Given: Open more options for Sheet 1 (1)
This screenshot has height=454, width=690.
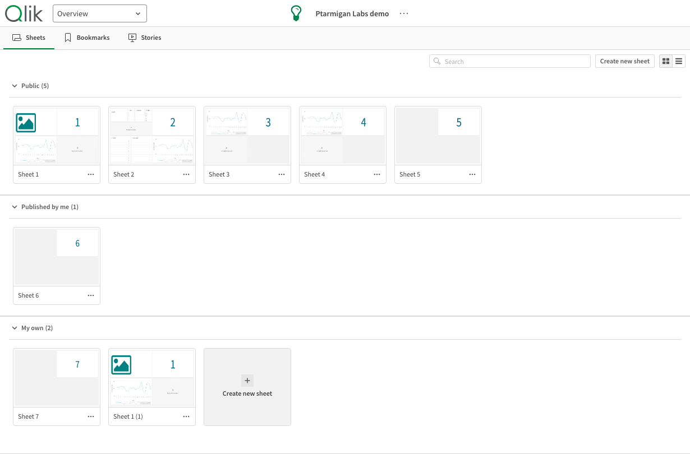Looking at the screenshot, I should pos(186,416).
